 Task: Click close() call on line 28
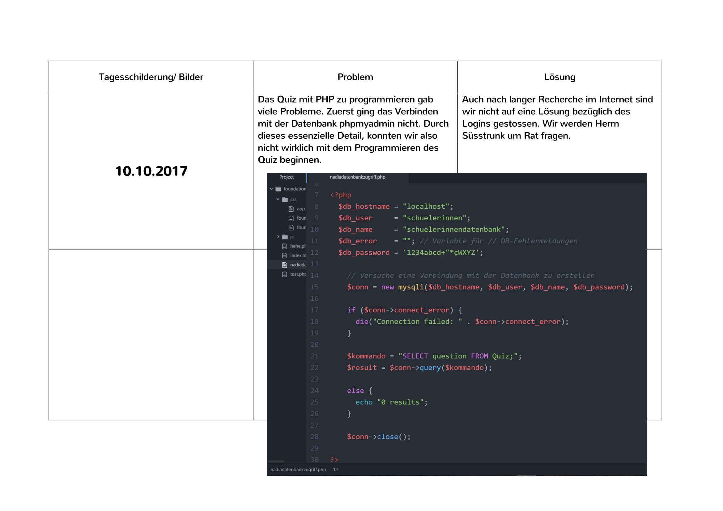tap(391, 437)
